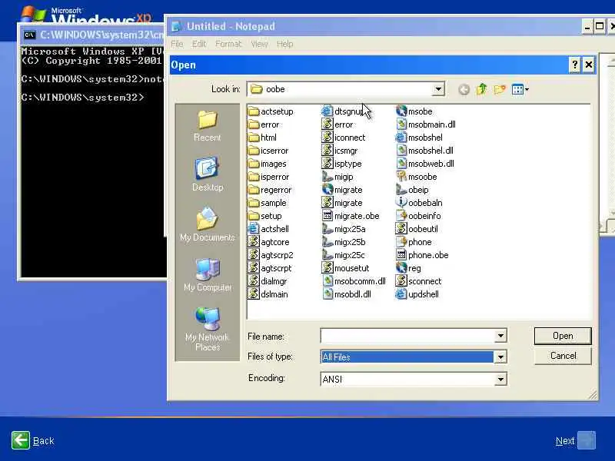This screenshot has height=461, width=615.
Task: Select the dtsgnup file
Action: click(x=343, y=111)
